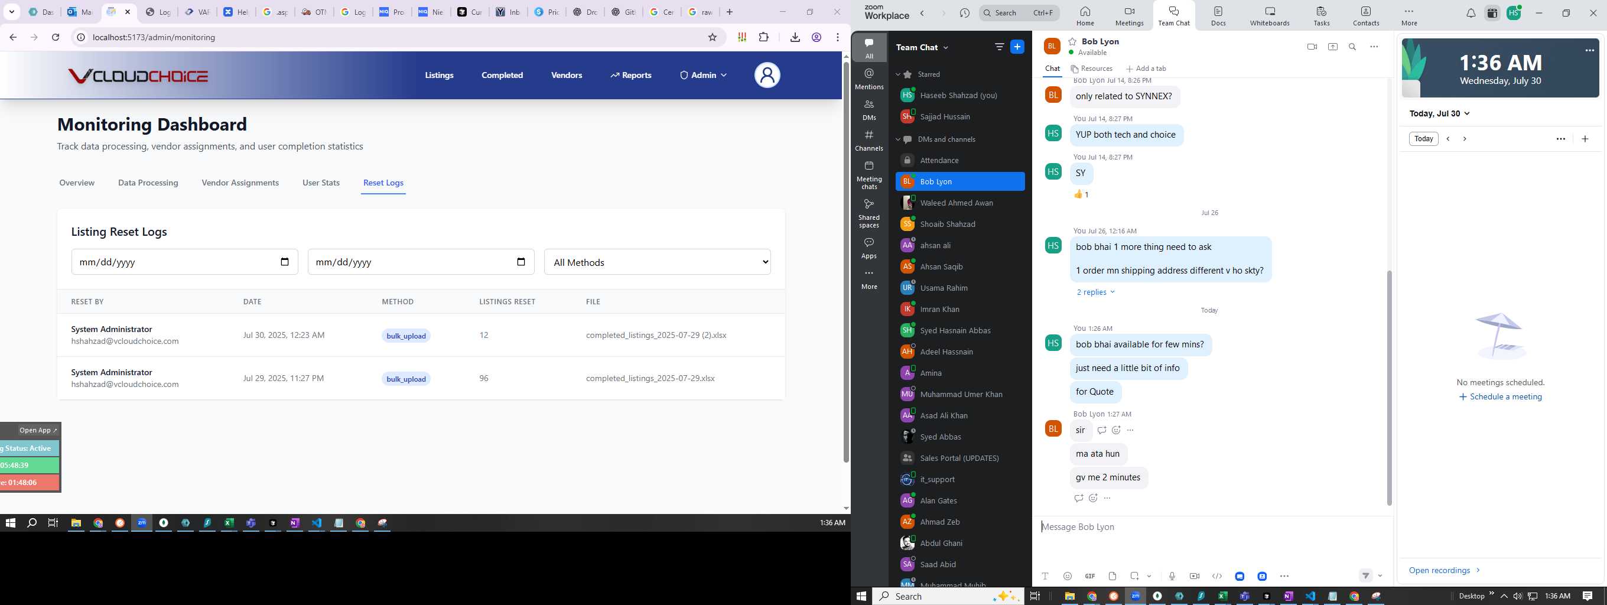Viewport: 1607px width, 605px height.
Task: Open Windows taskbar Search box
Action: 948,596
